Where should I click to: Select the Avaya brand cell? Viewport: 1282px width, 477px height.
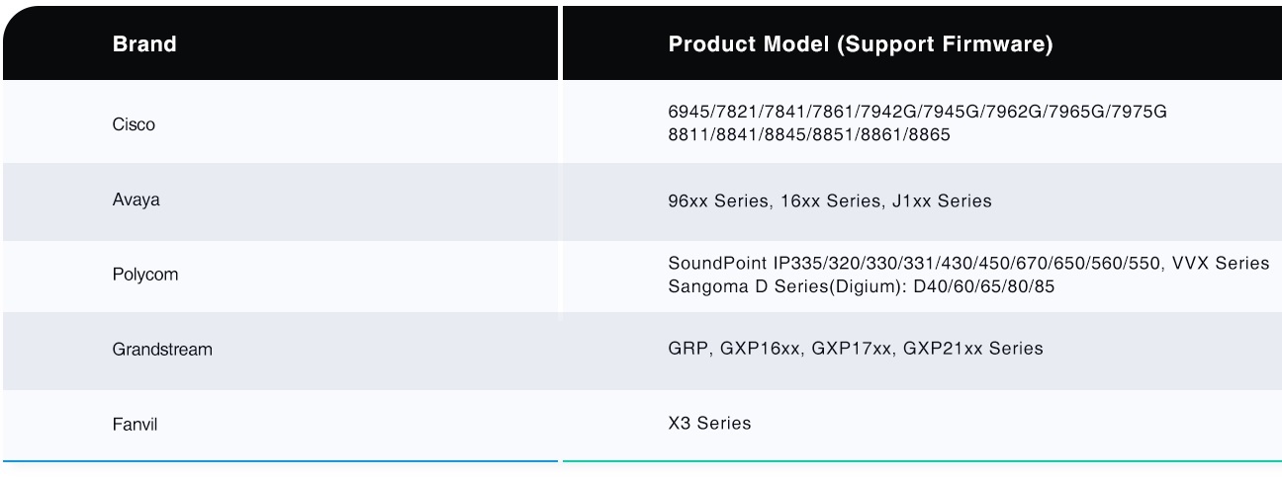136,199
